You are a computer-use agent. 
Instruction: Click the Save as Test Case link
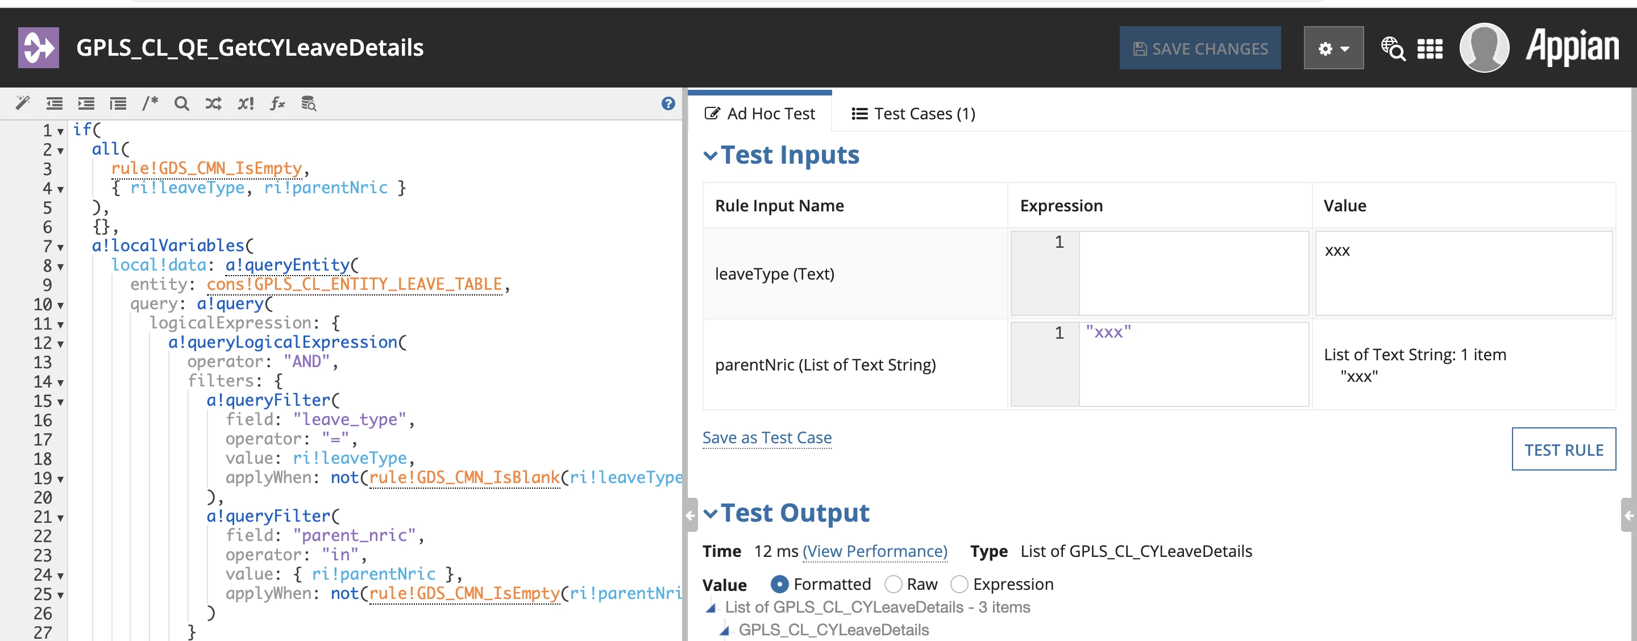[x=766, y=438]
